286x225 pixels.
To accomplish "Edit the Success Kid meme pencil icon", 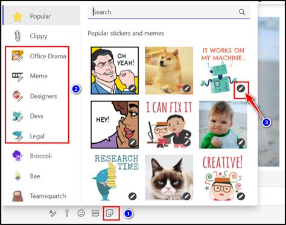I will (x=241, y=143).
